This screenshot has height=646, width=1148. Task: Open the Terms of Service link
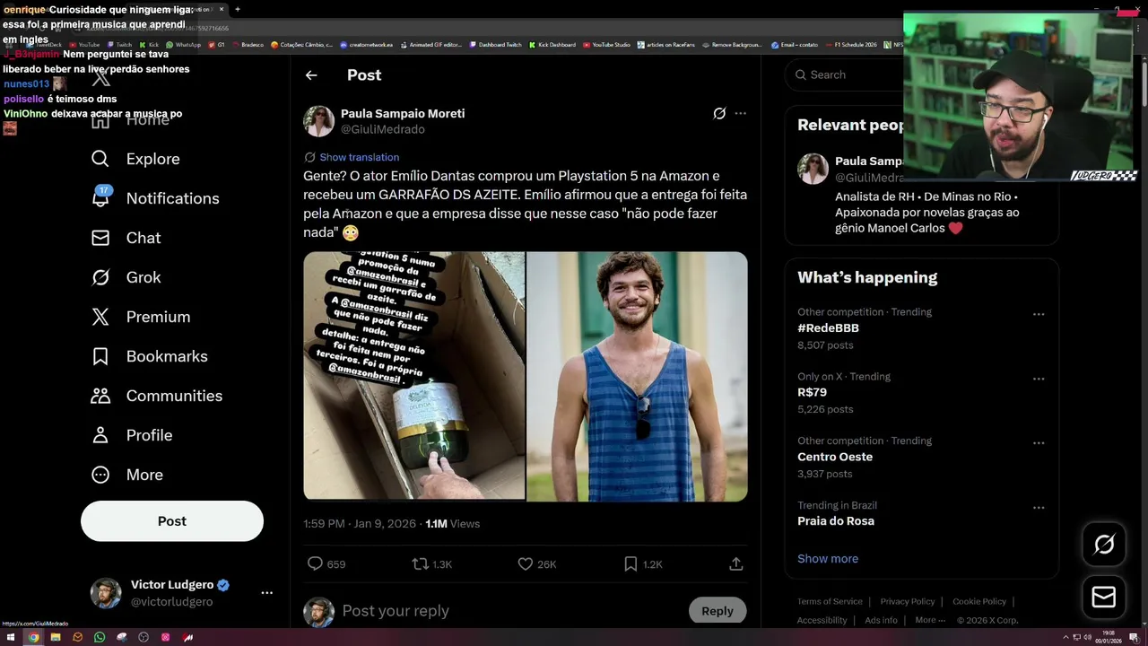pyautogui.click(x=830, y=602)
